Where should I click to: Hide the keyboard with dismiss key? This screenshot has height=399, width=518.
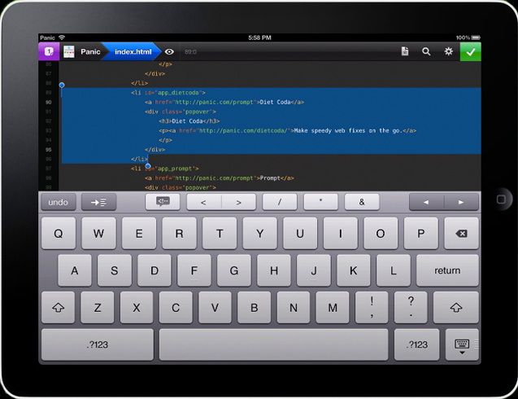click(462, 345)
